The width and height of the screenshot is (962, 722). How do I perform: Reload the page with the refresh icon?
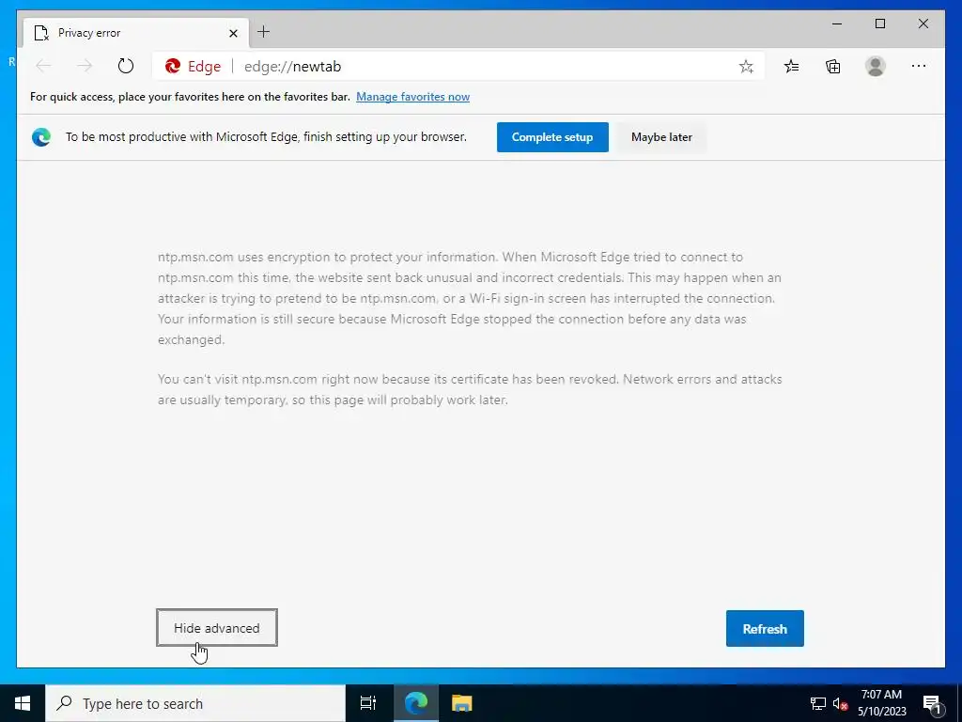point(126,66)
